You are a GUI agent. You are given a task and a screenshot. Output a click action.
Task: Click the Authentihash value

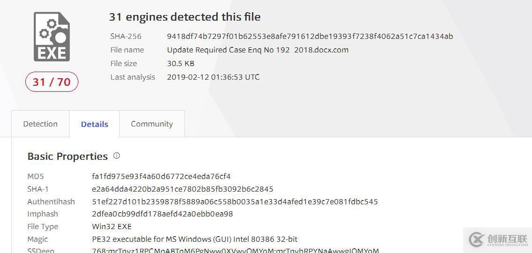(x=235, y=202)
